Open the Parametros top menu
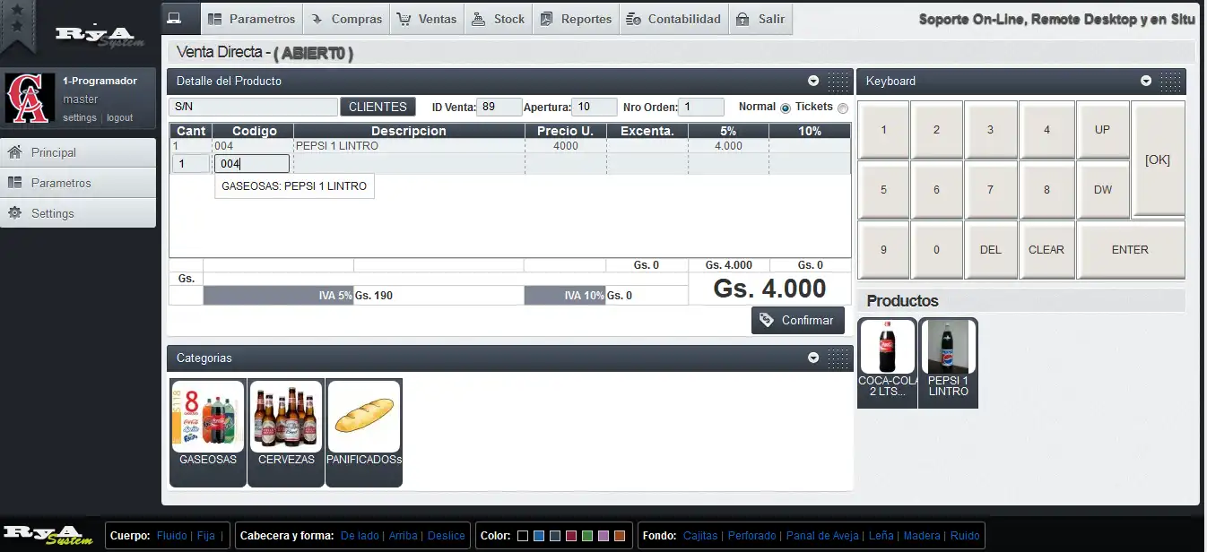1207x552 pixels. pyautogui.click(x=250, y=19)
